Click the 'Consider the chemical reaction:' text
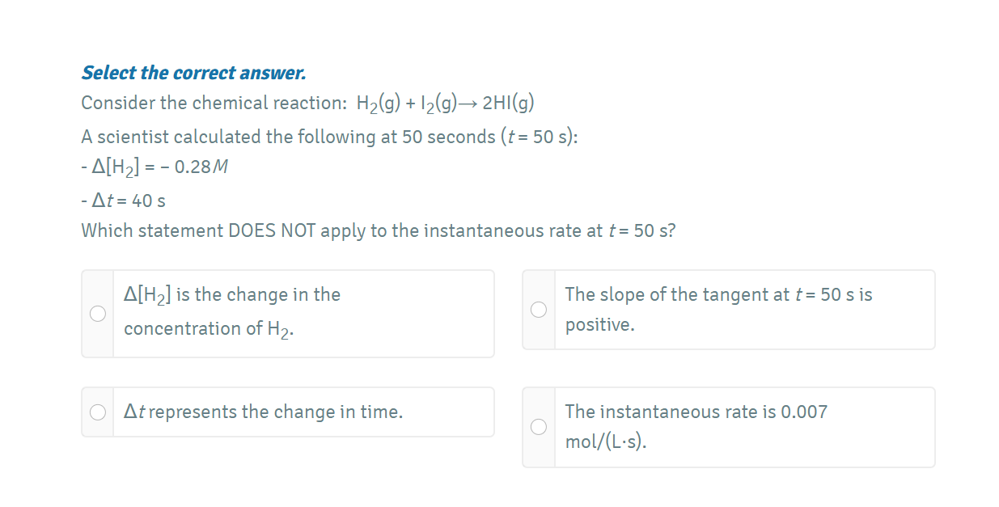999x507 pixels. pyautogui.click(x=214, y=104)
